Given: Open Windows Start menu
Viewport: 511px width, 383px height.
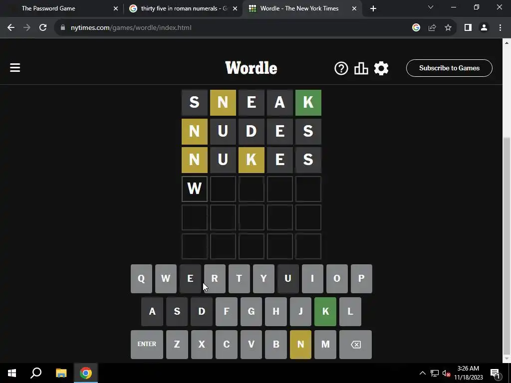Looking at the screenshot, I should (12, 373).
